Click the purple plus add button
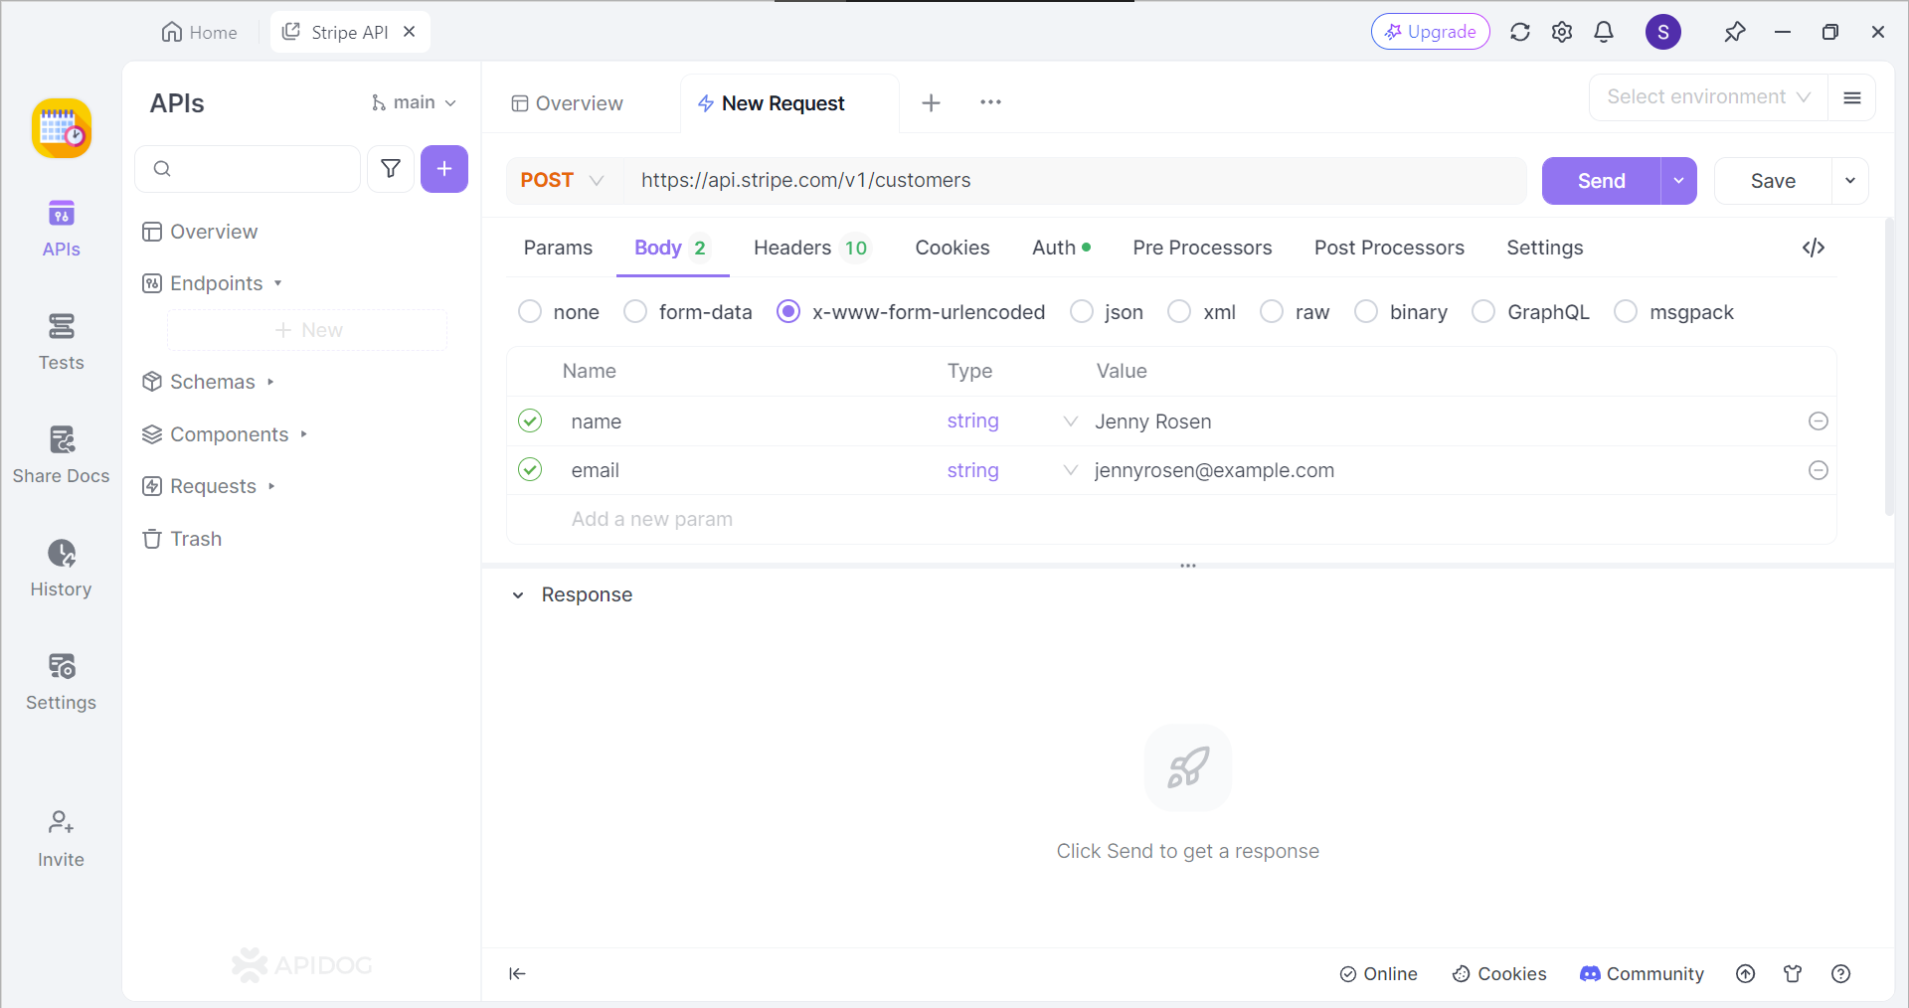Viewport: 1909px width, 1008px height. pos(444,169)
